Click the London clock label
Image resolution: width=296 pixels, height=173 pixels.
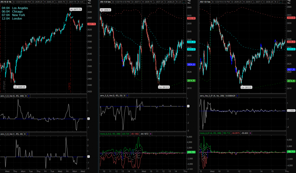tap(12, 19)
